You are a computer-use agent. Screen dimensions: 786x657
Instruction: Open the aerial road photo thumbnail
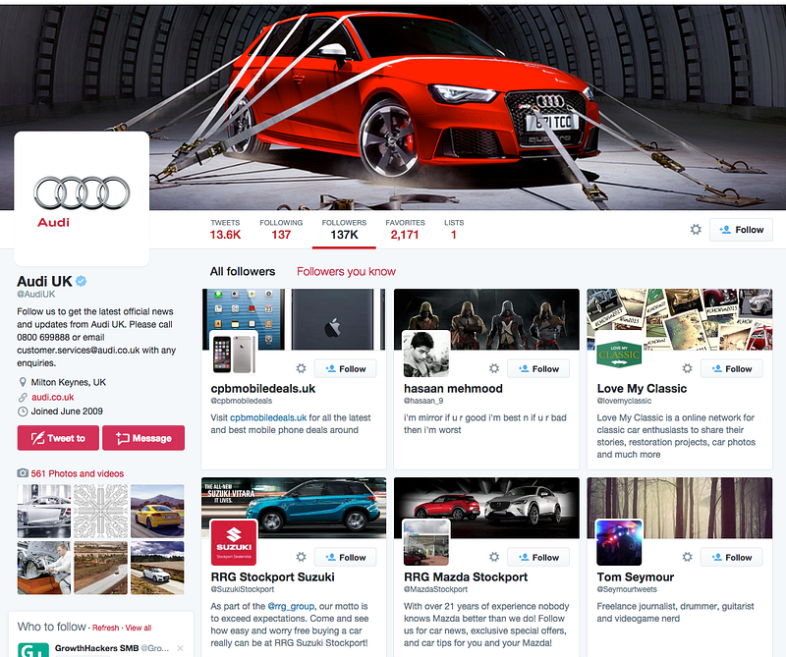[x=101, y=568]
